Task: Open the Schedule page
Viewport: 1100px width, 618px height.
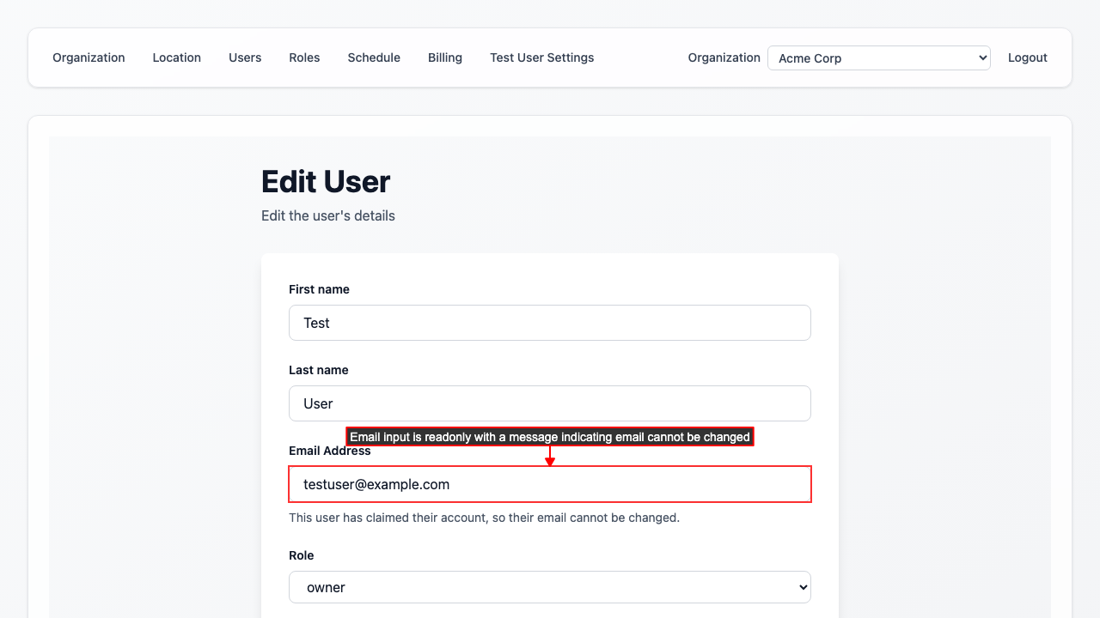Action: (374, 58)
